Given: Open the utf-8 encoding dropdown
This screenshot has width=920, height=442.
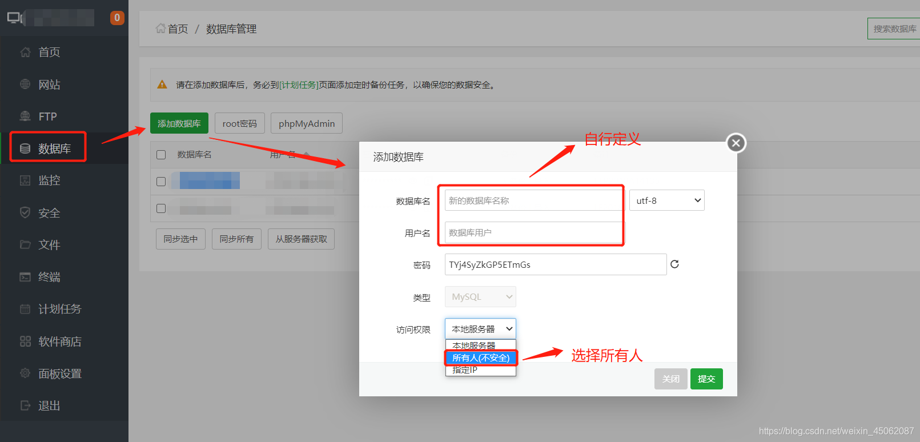Looking at the screenshot, I should [667, 200].
